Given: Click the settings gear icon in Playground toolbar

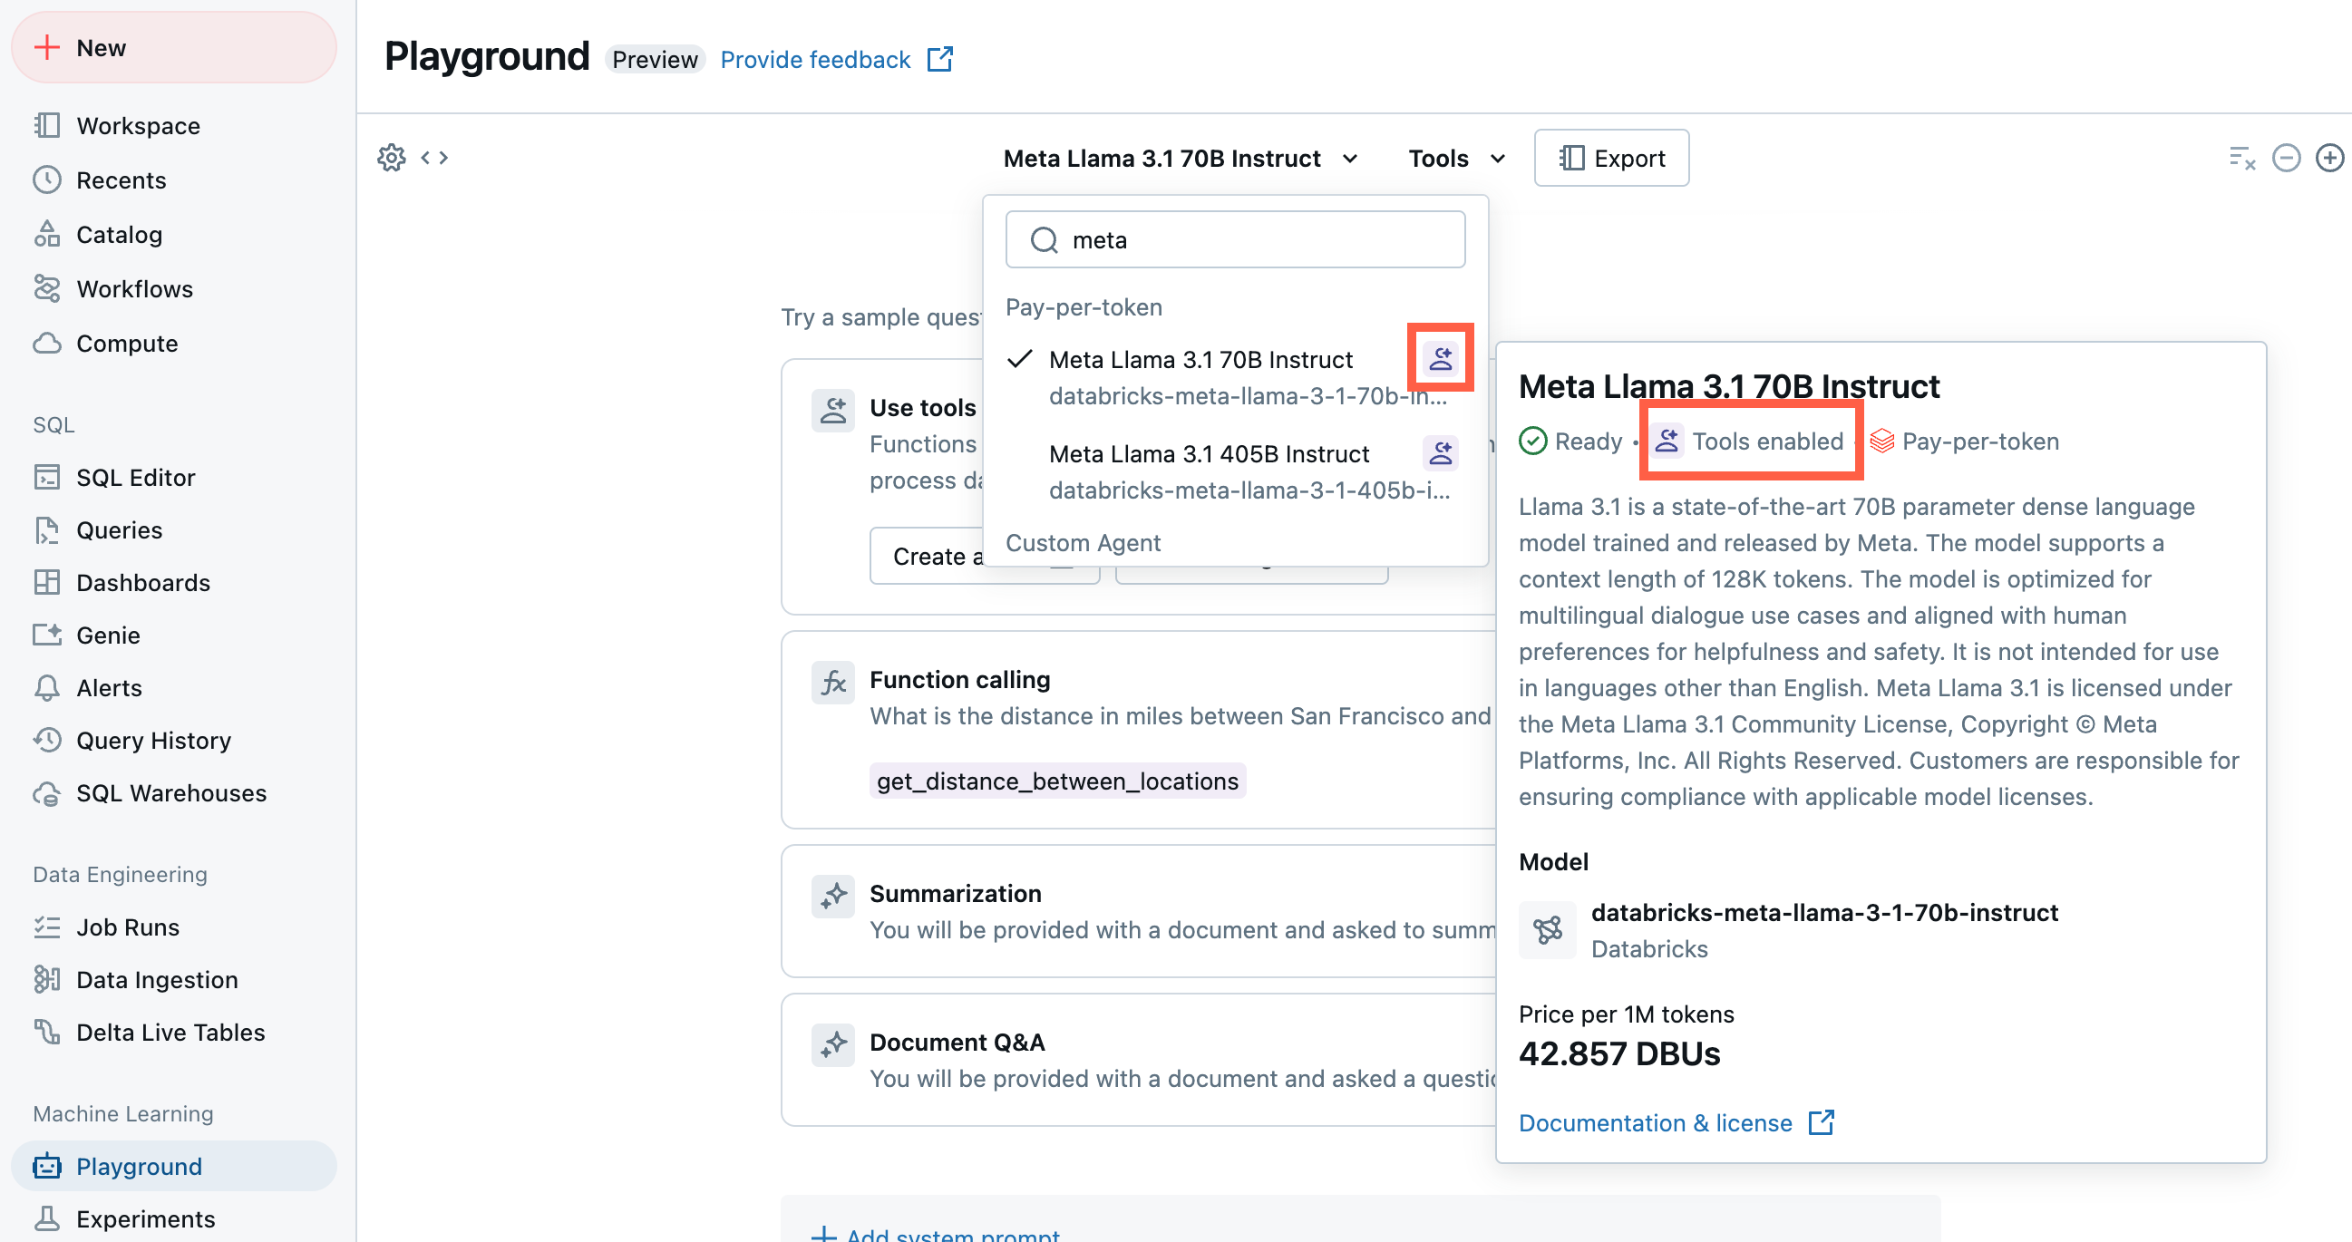Looking at the screenshot, I should (394, 155).
